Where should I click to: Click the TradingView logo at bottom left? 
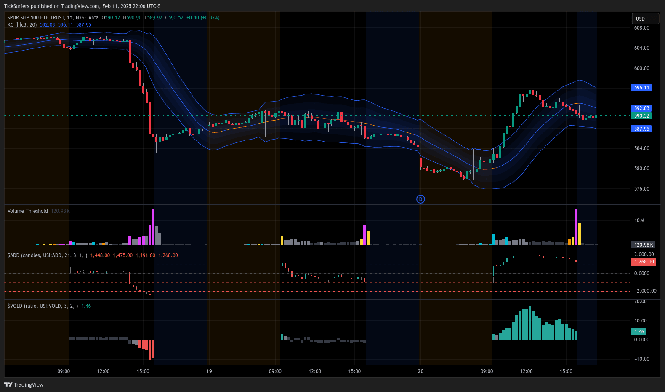24,384
